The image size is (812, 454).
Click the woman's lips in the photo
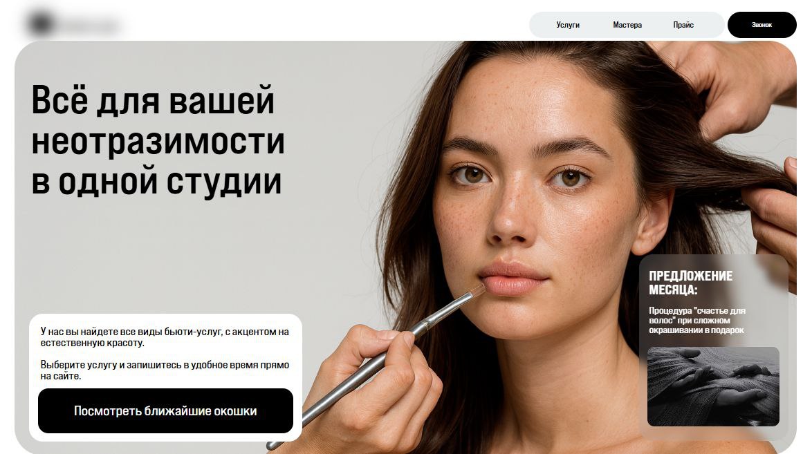[x=513, y=278]
